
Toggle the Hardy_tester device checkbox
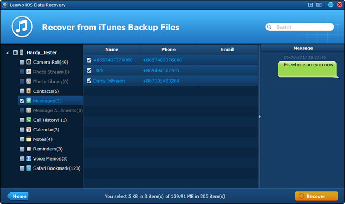tap(15, 52)
